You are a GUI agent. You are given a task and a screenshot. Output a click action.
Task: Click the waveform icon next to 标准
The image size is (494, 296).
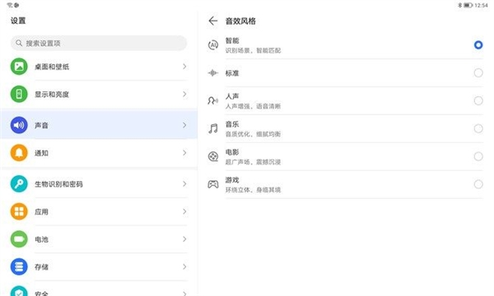pyautogui.click(x=213, y=73)
